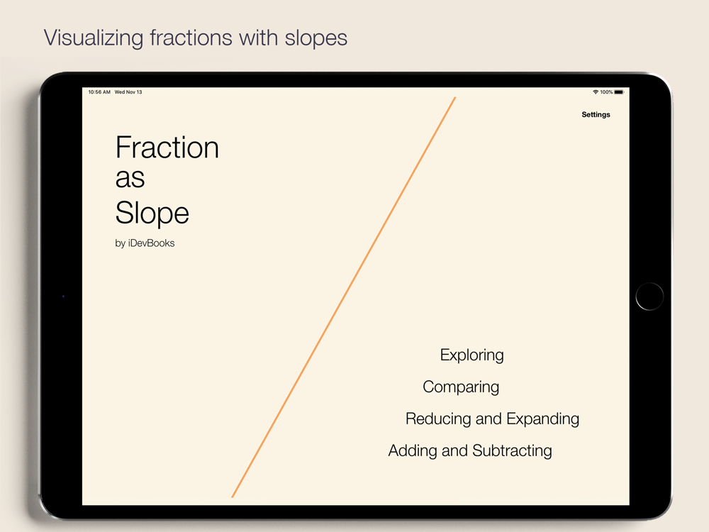Choose Reducing and Expanding
The image size is (709, 532).
click(x=492, y=419)
